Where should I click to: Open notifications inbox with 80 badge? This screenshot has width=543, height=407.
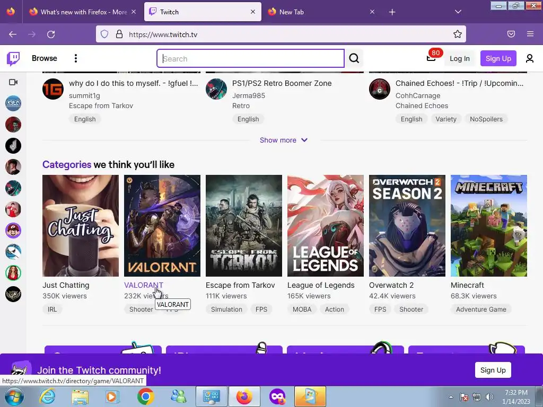point(431,58)
